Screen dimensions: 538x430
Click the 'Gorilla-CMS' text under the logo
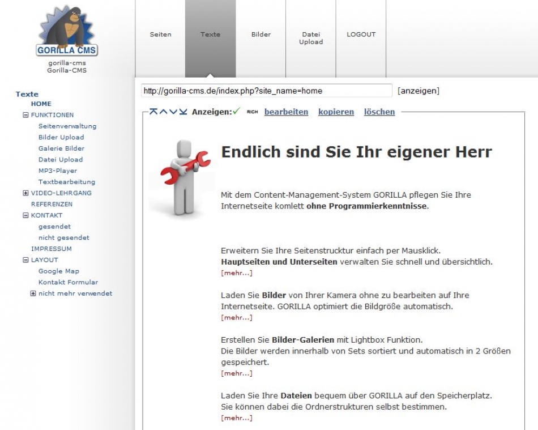(x=67, y=70)
